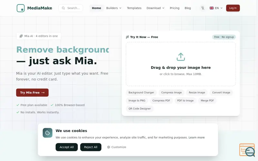
Task: Click the MediaMake brand name
Action: tap(40, 8)
